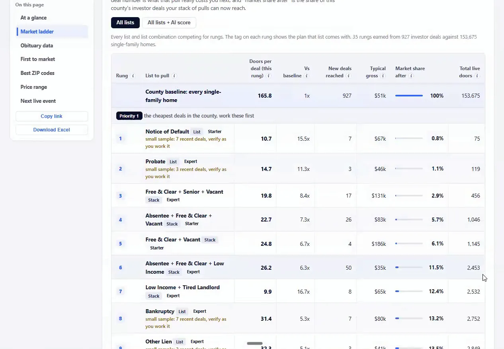504x349 pixels.
Task: Click County baseline: every single-family home row
Action: [298, 96]
